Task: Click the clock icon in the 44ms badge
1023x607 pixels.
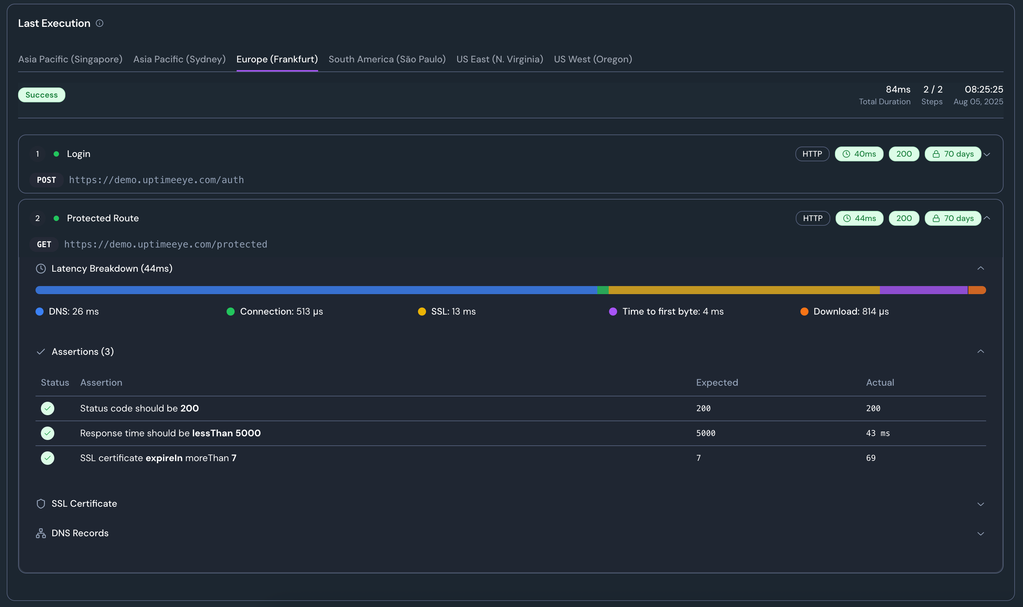Action: pos(847,218)
